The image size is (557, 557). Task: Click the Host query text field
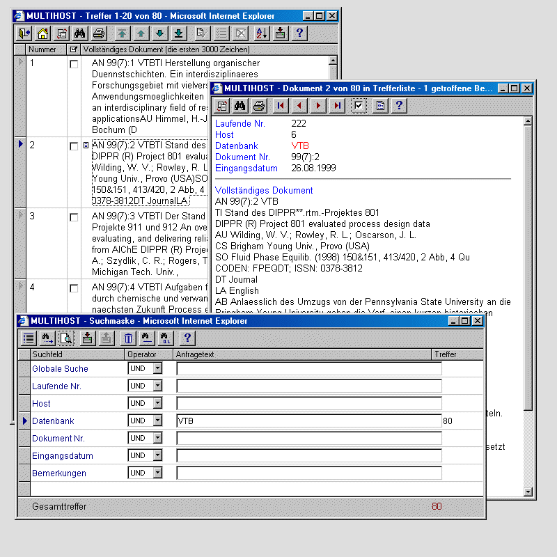(308, 403)
